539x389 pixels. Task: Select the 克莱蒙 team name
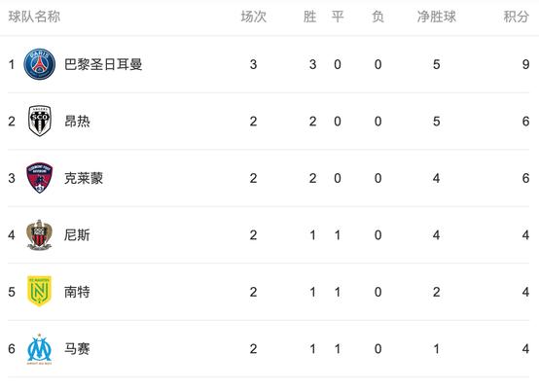click(x=84, y=178)
